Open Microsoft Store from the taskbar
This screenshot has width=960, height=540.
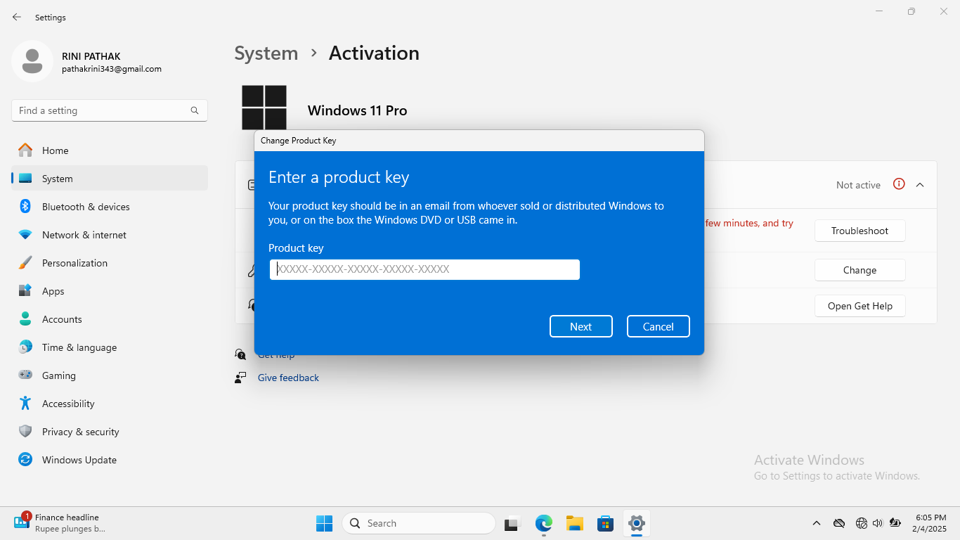click(x=605, y=523)
